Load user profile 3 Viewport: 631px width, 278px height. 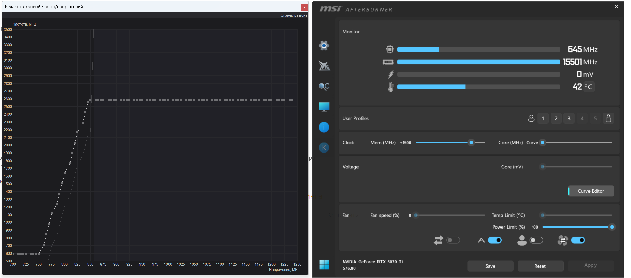pyautogui.click(x=569, y=118)
